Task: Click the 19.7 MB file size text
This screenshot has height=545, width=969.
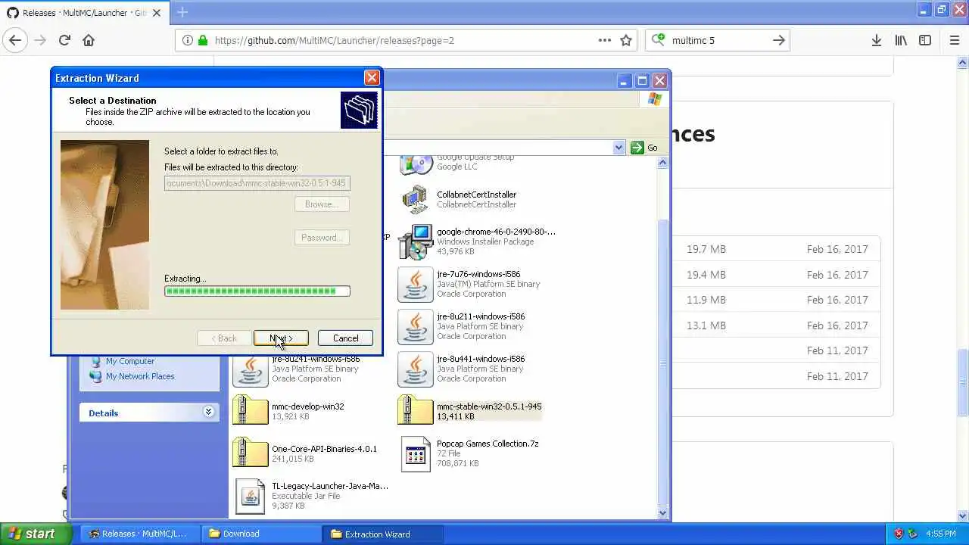Action: click(x=706, y=249)
